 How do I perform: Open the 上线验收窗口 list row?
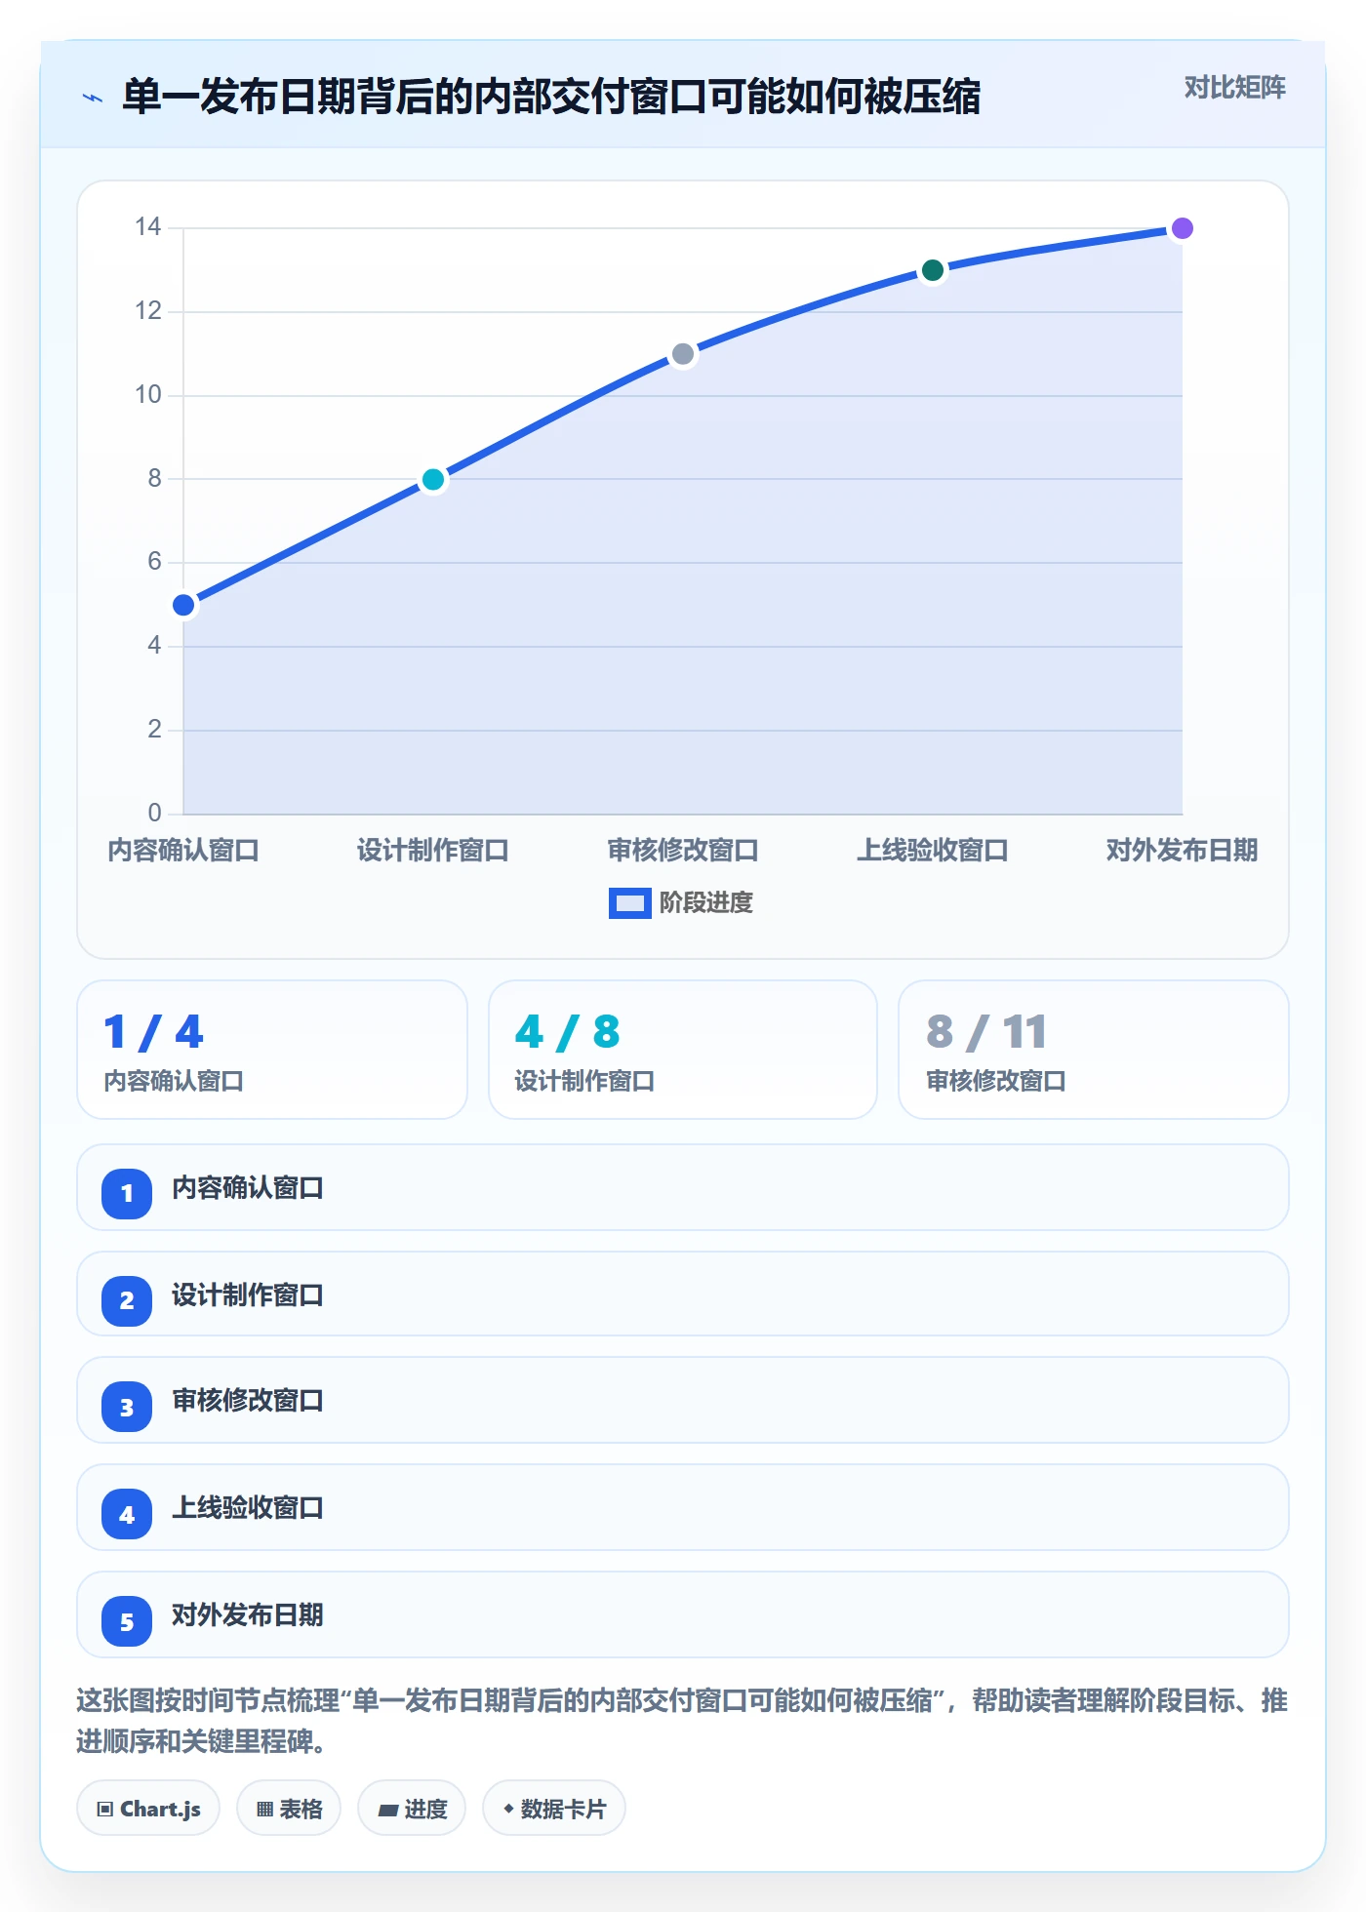(x=683, y=1507)
